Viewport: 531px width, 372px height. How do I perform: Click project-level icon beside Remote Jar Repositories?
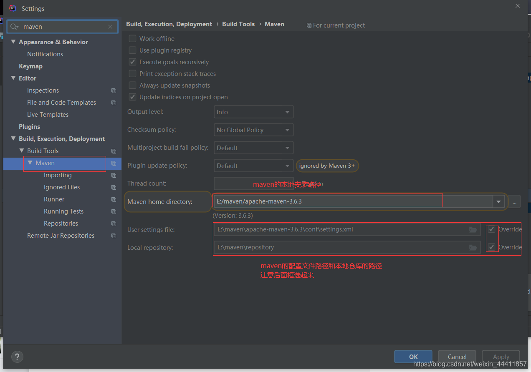[x=114, y=236]
